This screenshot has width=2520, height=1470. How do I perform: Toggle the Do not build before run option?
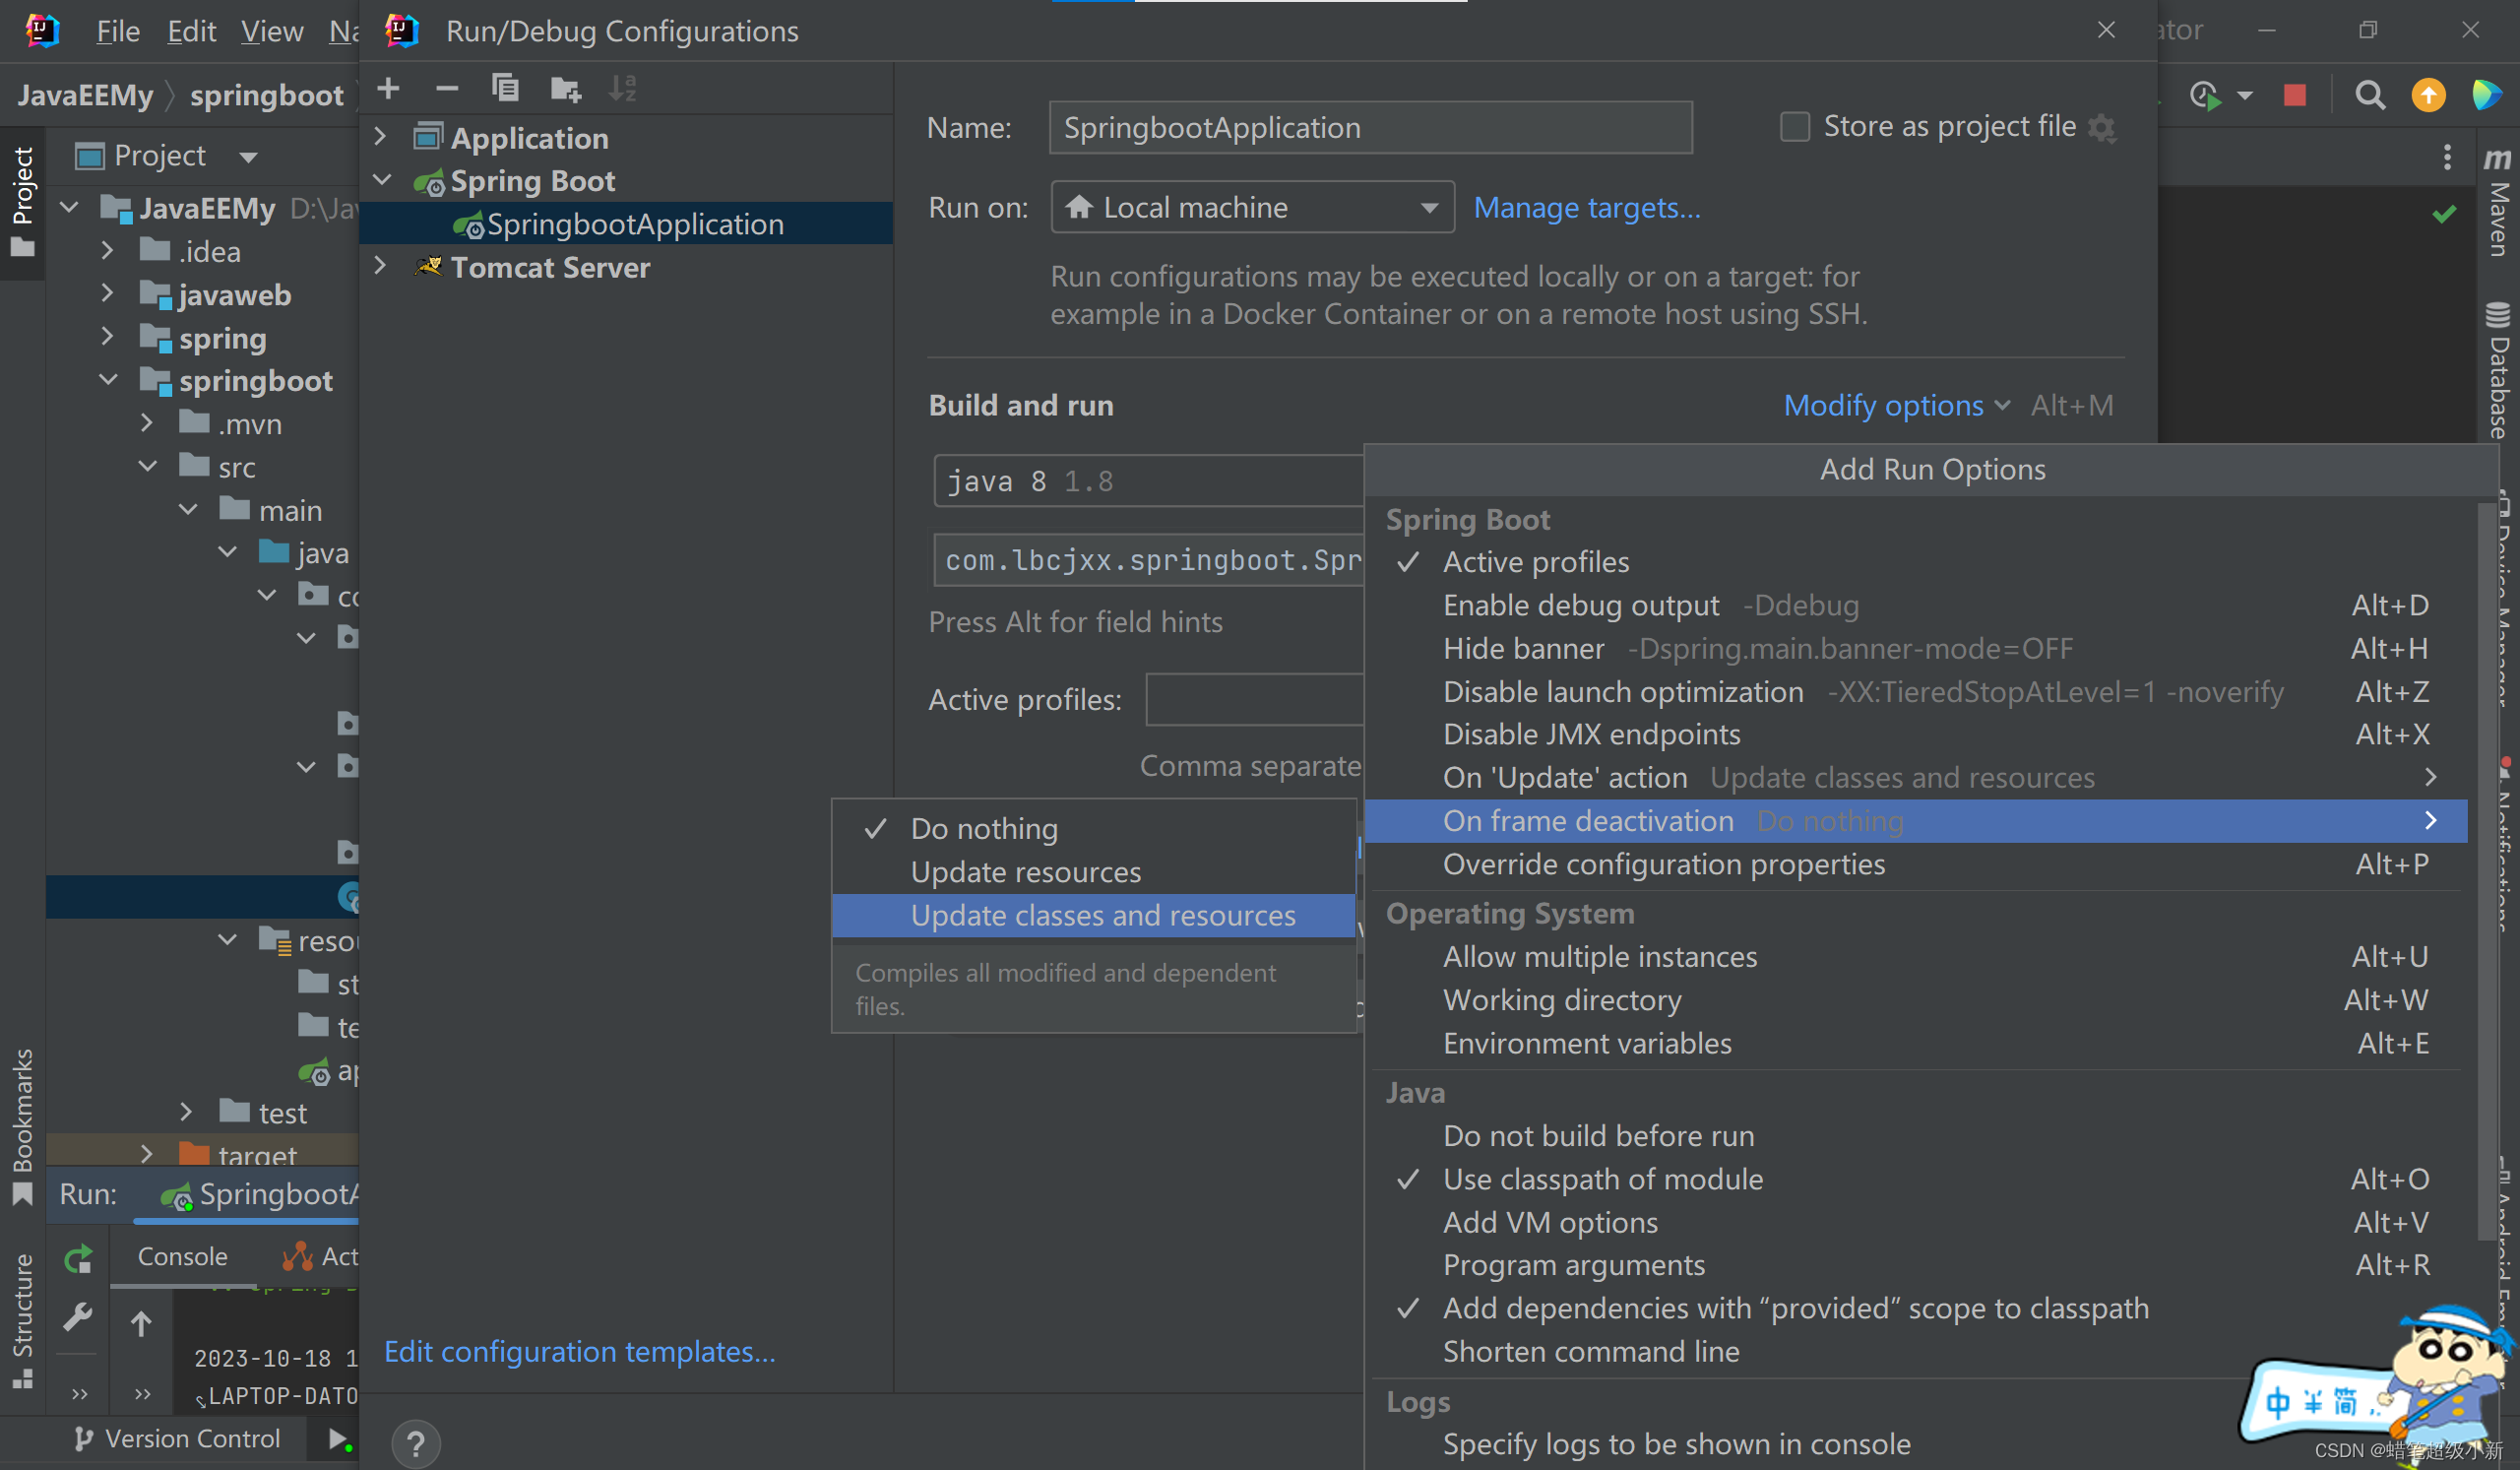point(1597,1136)
